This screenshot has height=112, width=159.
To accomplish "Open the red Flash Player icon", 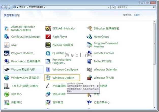I will tap(48, 37).
